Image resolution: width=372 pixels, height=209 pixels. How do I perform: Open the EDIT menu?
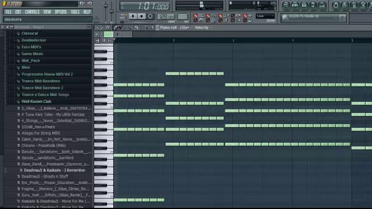click(18, 12)
